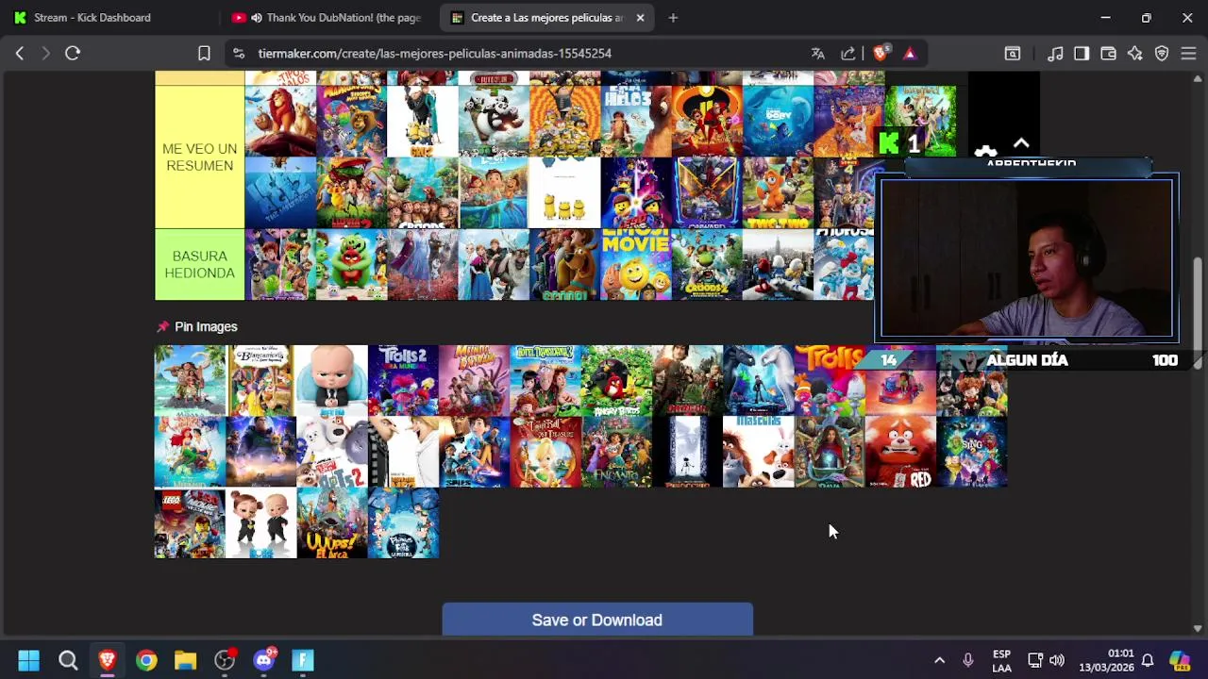Open a new browser tab
Screen dimensions: 1208x679
point(673,18)
